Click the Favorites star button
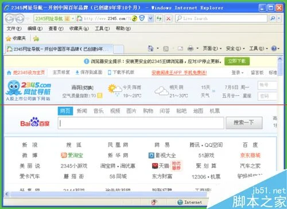The height and width of the screenshot is (209, 287). point(16,38)
